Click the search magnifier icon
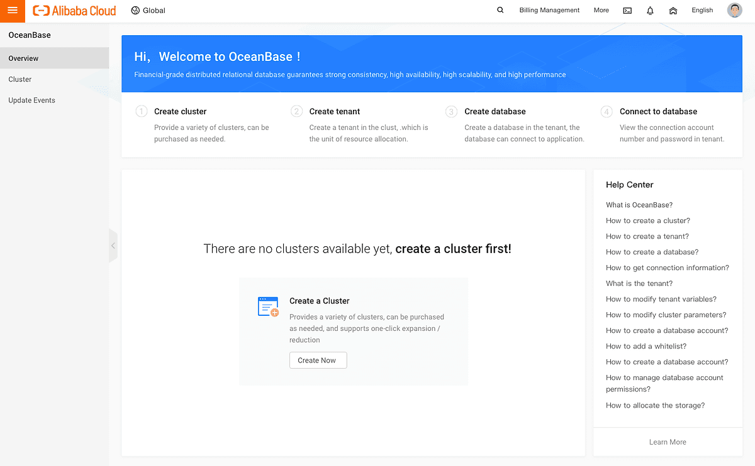This screenshot has width=755, height=466. coord(500,10)
